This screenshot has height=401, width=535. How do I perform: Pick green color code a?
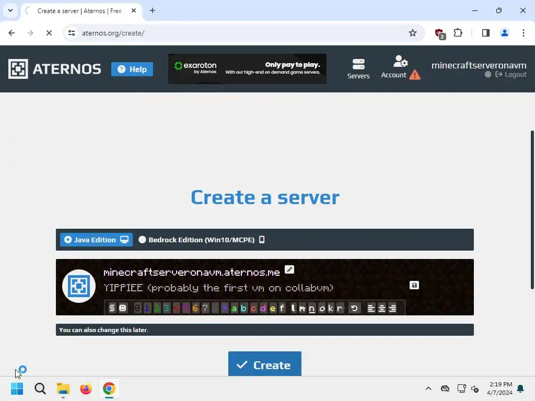tap(234, 308)
